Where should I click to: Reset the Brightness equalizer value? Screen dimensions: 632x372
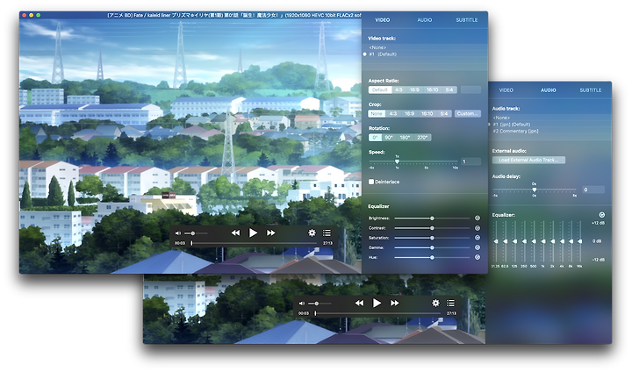(x=478, y=218)
